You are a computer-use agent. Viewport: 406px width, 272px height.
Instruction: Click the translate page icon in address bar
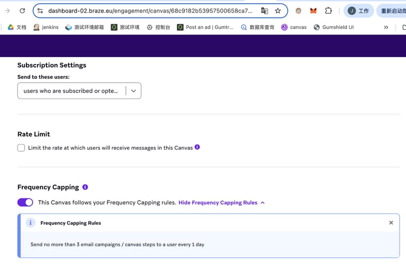[x=264, y=11]
